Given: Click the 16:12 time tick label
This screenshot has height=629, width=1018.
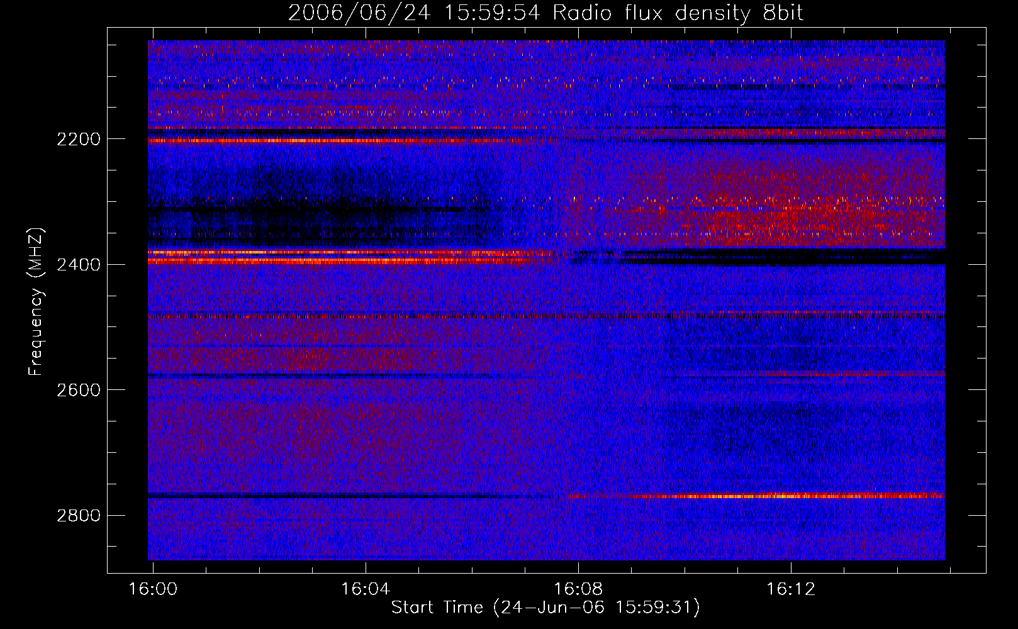Looking at the screenshot, I should (791, 589).
